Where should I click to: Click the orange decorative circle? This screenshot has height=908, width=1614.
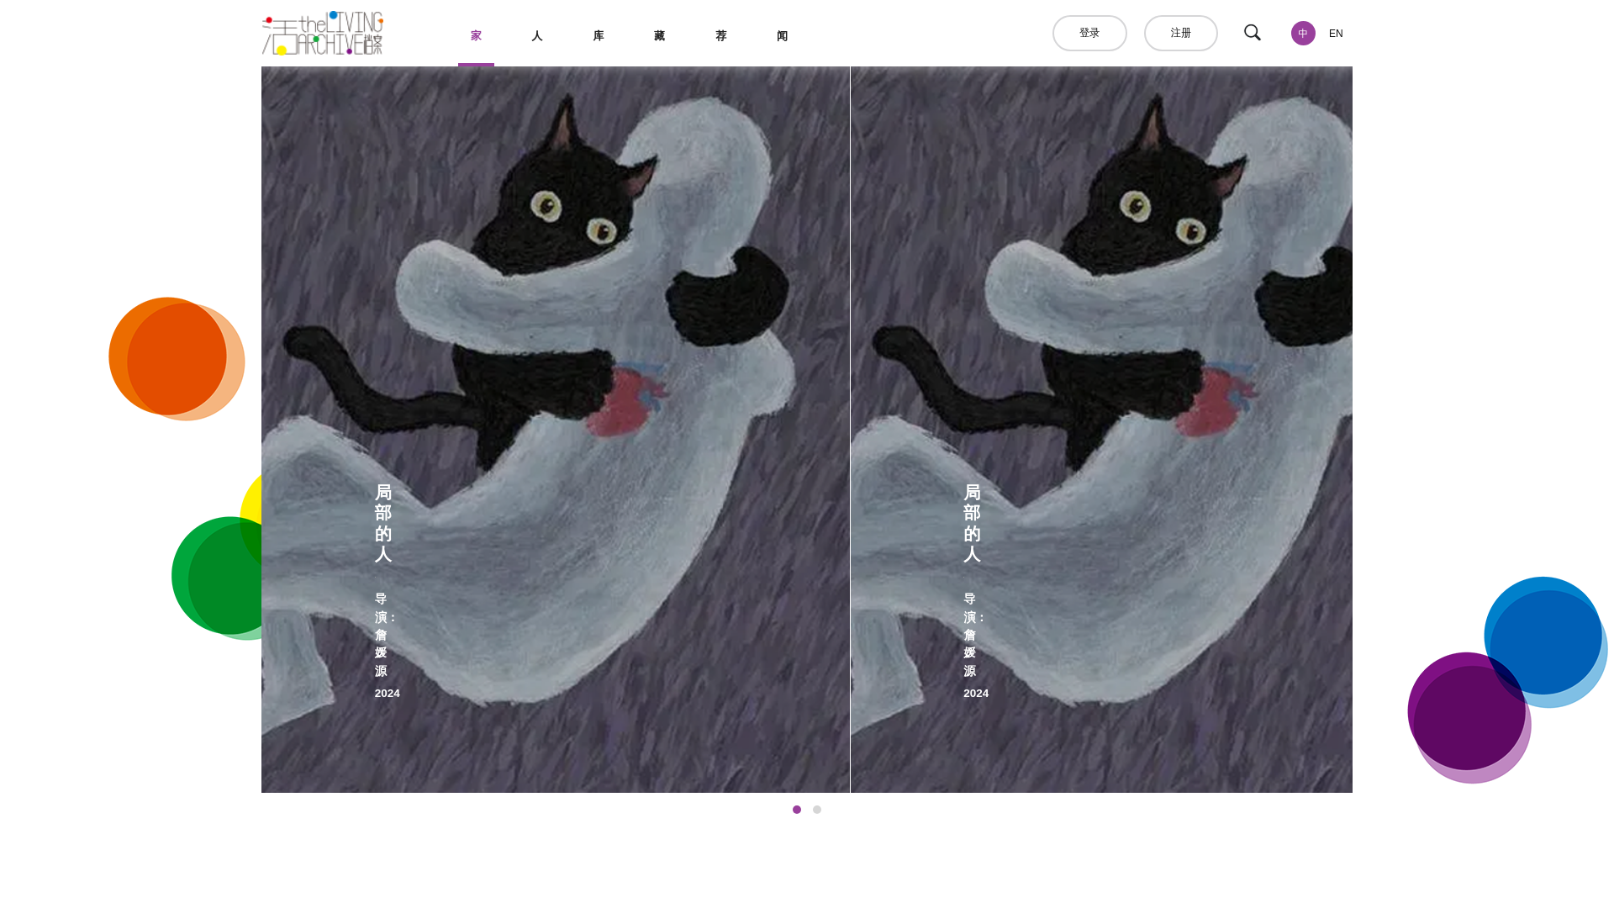(172, 357)
